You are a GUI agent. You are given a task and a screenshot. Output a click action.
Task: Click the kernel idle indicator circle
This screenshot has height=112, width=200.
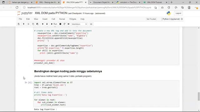point(182,19)
